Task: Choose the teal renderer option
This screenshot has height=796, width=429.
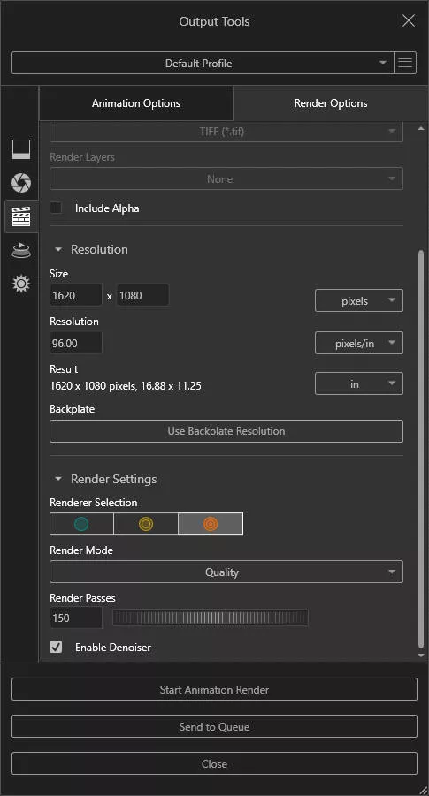Action: 81,524
